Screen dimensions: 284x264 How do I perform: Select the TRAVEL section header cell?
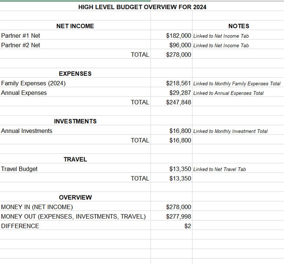tap(75, 160)
